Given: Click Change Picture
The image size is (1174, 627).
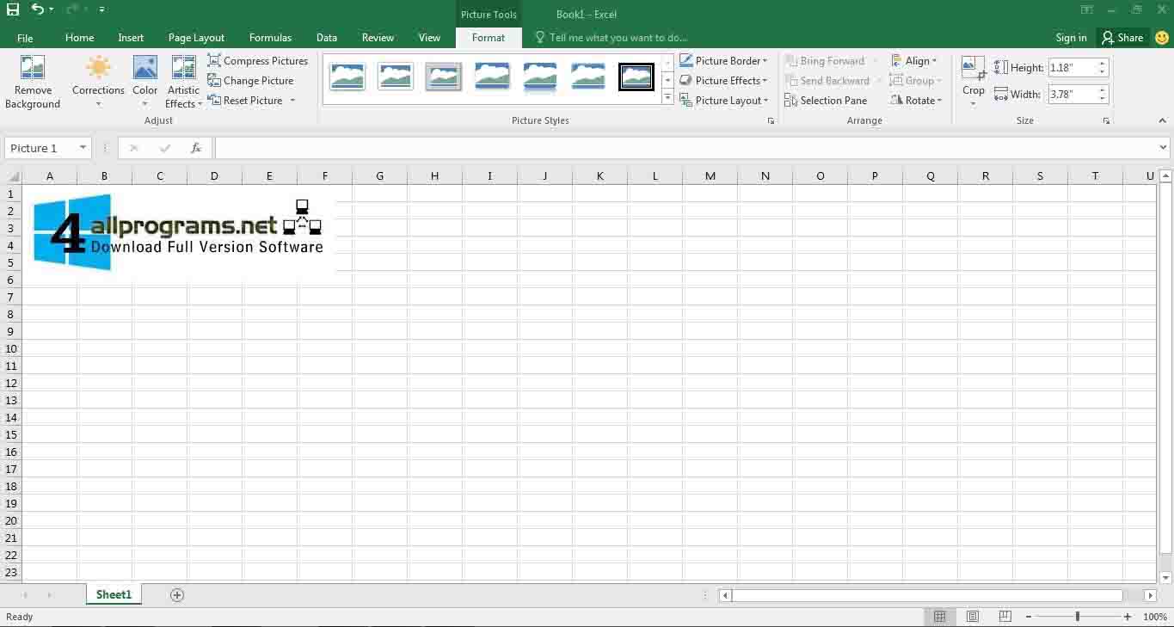Looking at the screenshot, I should click(250, 81).
